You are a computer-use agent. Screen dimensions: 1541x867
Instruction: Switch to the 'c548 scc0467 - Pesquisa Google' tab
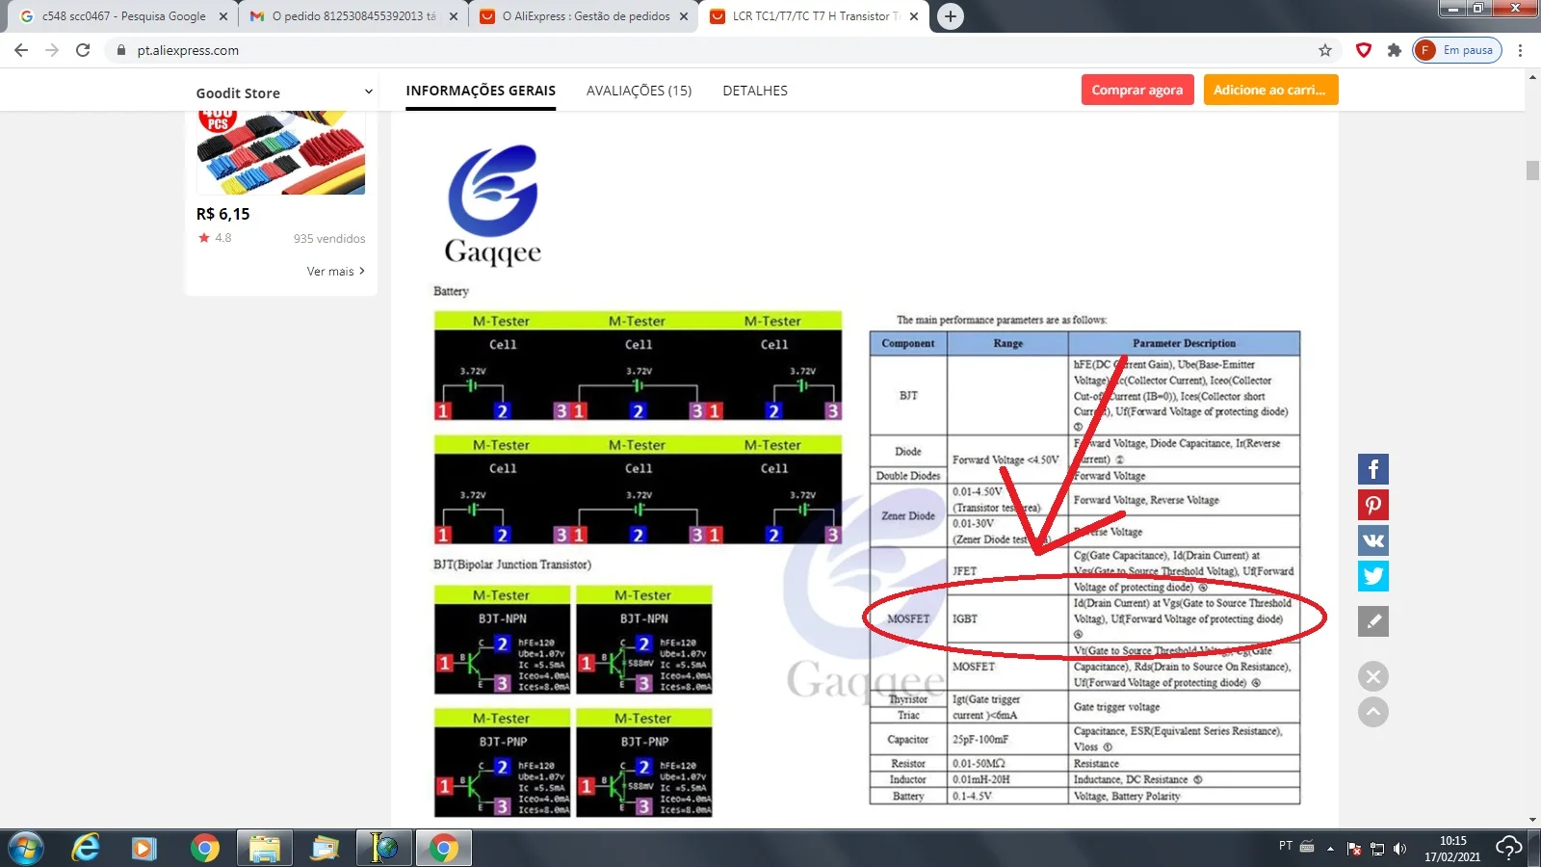[124, 16]
